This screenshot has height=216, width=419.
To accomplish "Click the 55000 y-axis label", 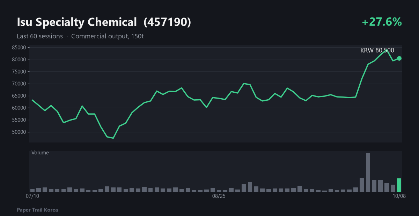I will click(19, 120).
